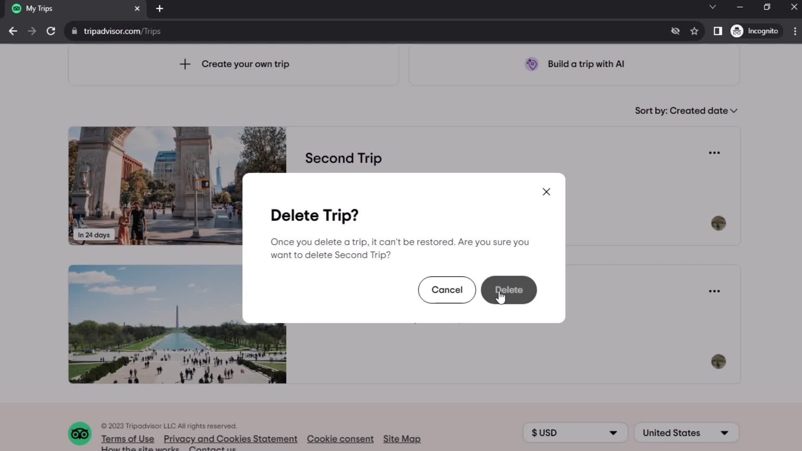Click the three-dot menu on Second Trip
802x451 pixels.
tap(714, 153)
